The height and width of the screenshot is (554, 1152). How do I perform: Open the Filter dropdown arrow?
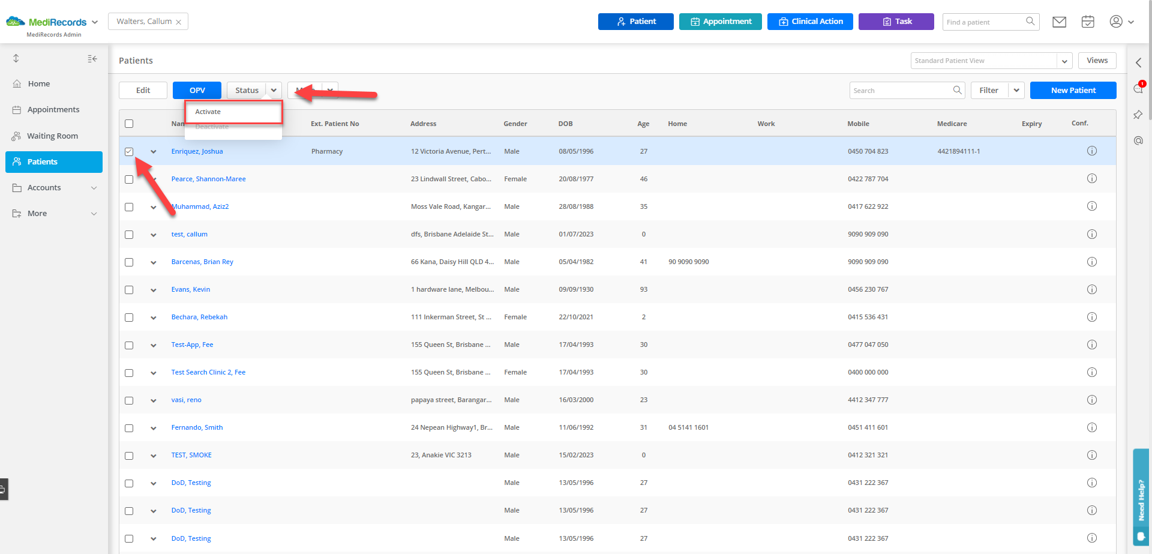1016,90
